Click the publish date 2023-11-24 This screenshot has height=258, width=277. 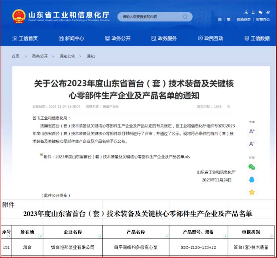click(65, 107)
